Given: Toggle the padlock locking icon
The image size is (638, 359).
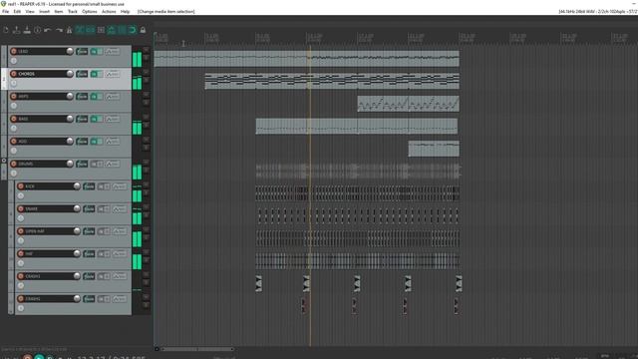Looking at the screenshot, I should [143, 30].
